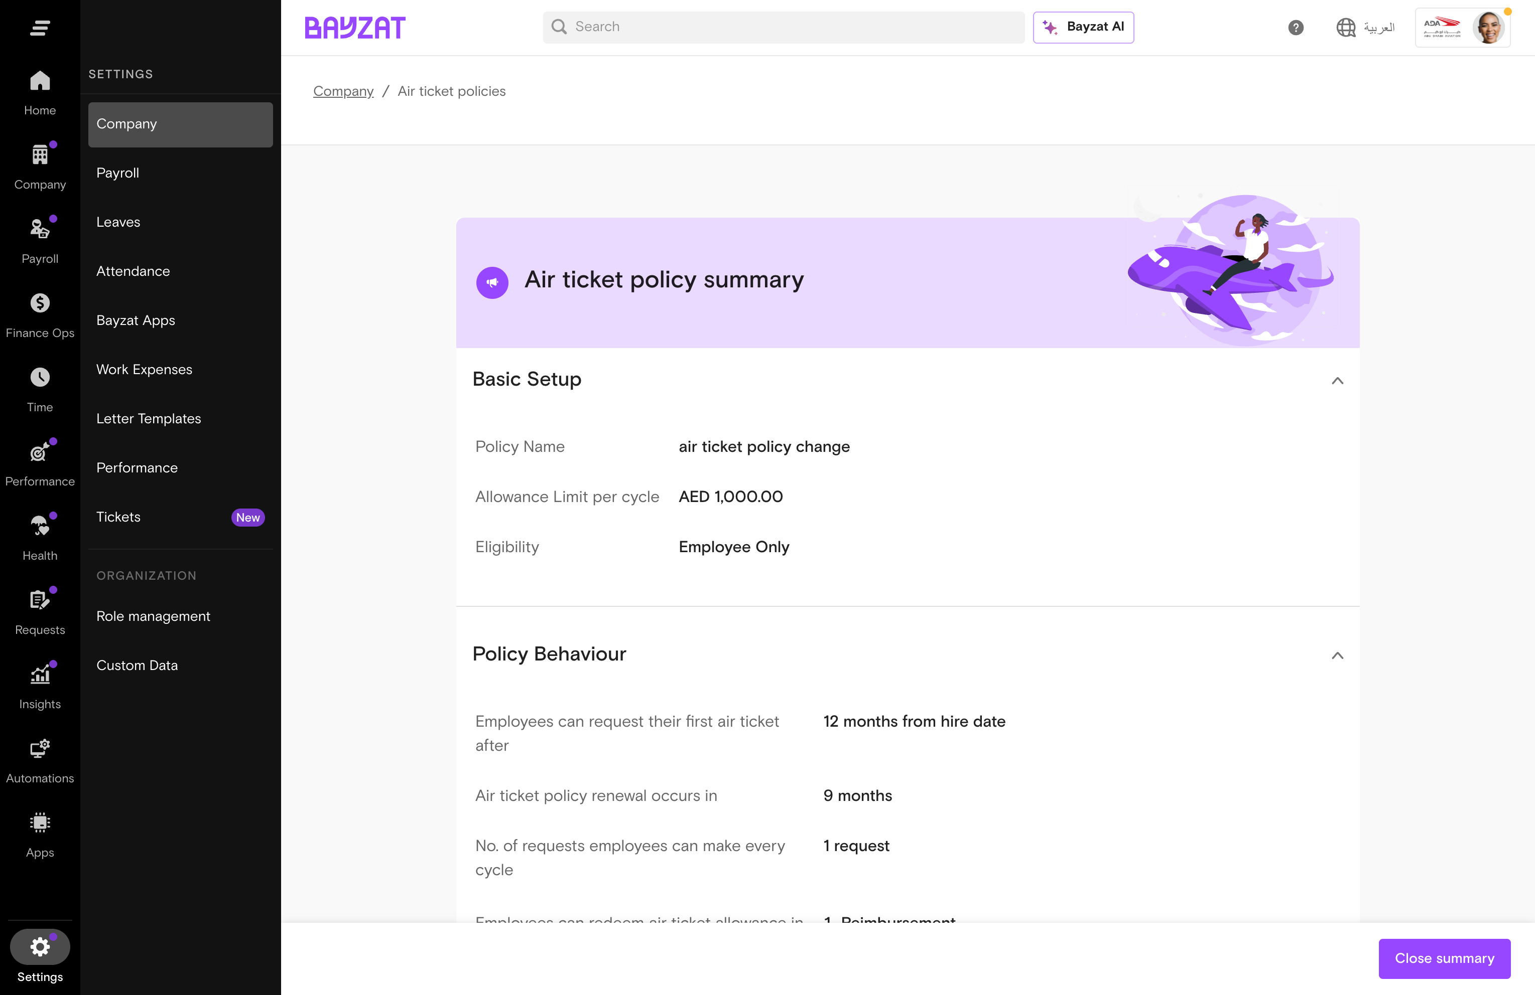
Task: Click 'Air ticket policies' breadcrumb text
Action: (x=451, y=91)
